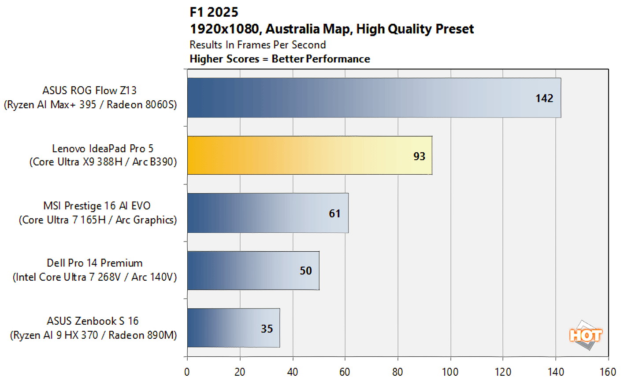Viewport: 624px width, 381px height.
Task: Click the F1 2025 chart title
Action: [214, 12]
